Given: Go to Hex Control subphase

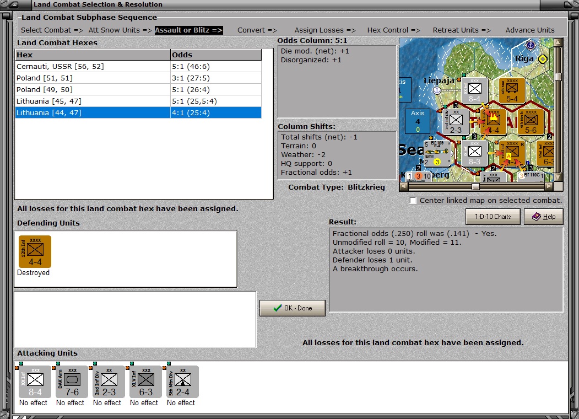Looking at the screenshot, I should 394,30.
